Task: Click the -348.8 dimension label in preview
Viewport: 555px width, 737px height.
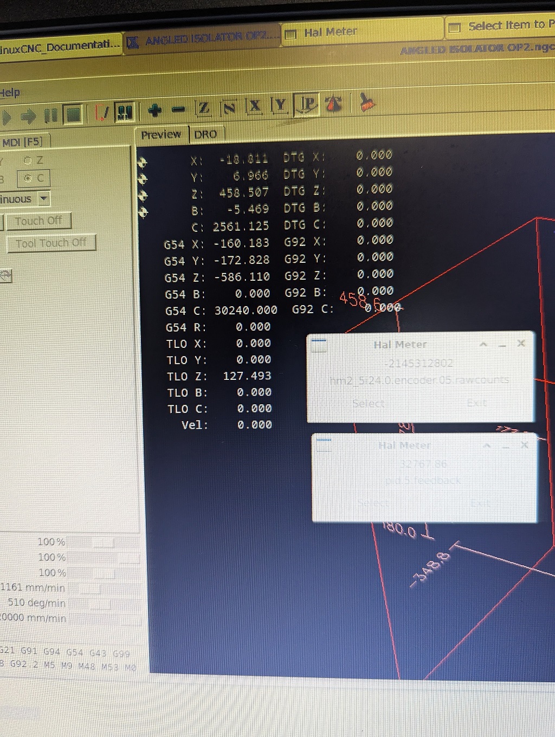Action: click(430, 569)
